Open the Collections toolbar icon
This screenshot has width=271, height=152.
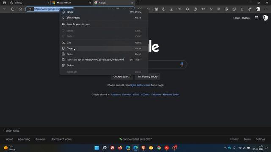tap(156, 9)
